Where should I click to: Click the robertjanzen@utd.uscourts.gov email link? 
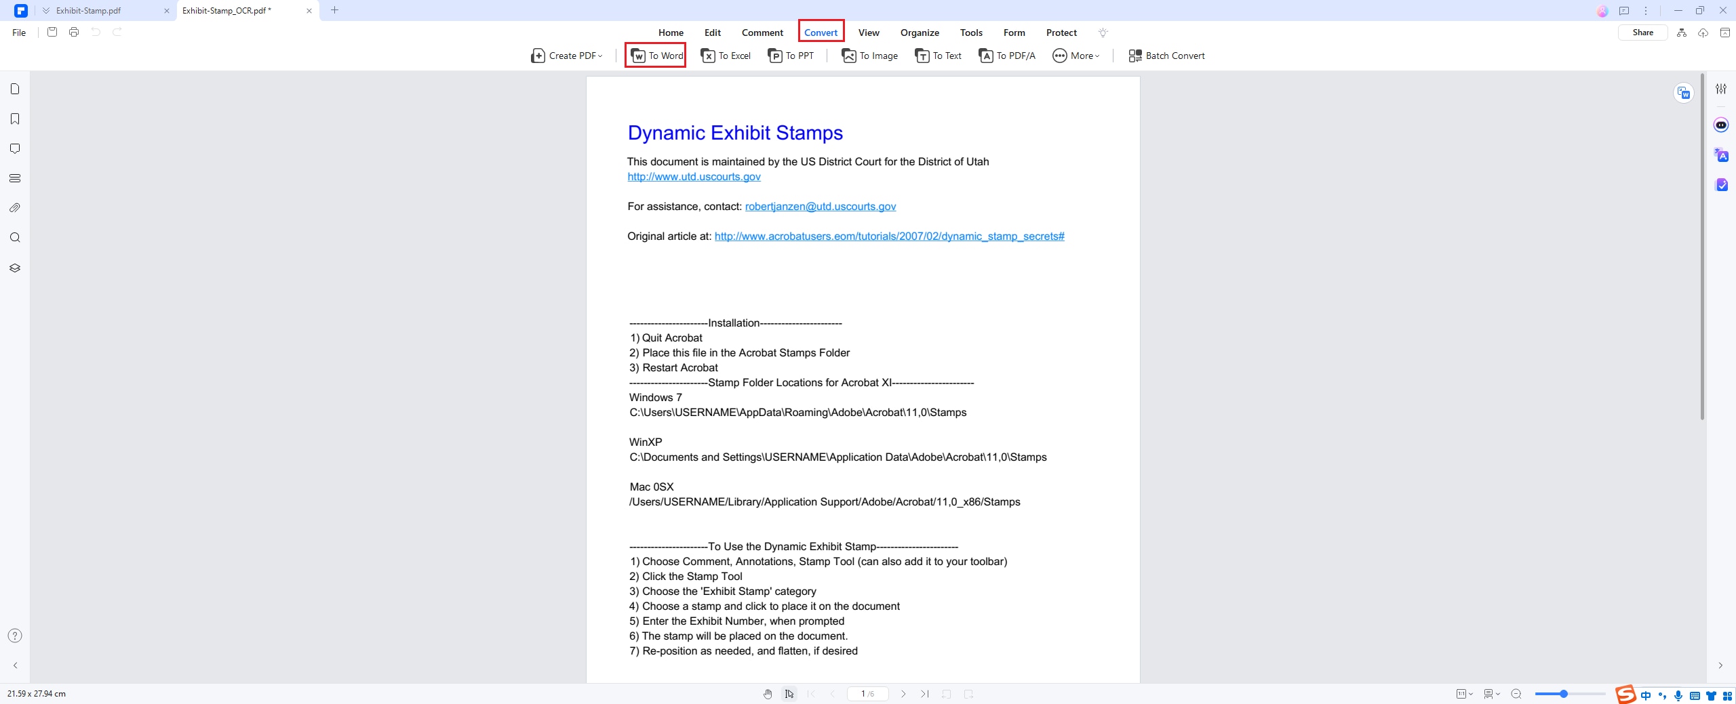(x=821, y=207)
